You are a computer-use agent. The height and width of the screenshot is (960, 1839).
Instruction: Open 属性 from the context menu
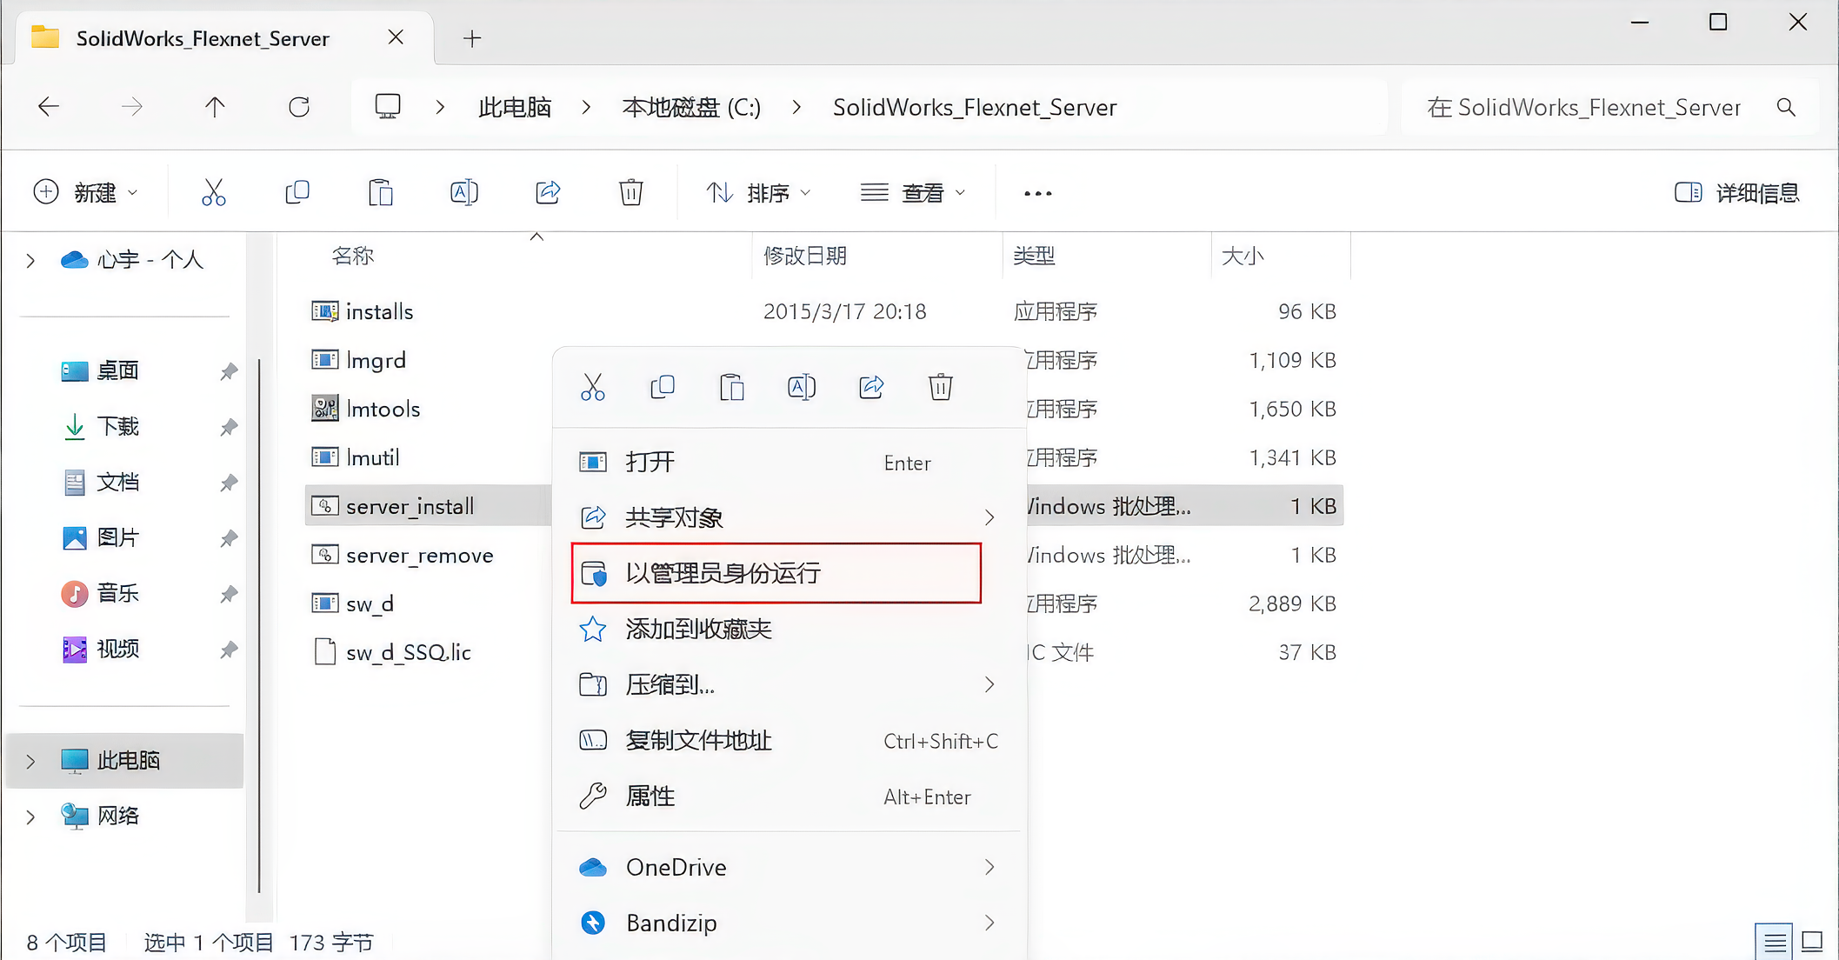tap(790, 796)
